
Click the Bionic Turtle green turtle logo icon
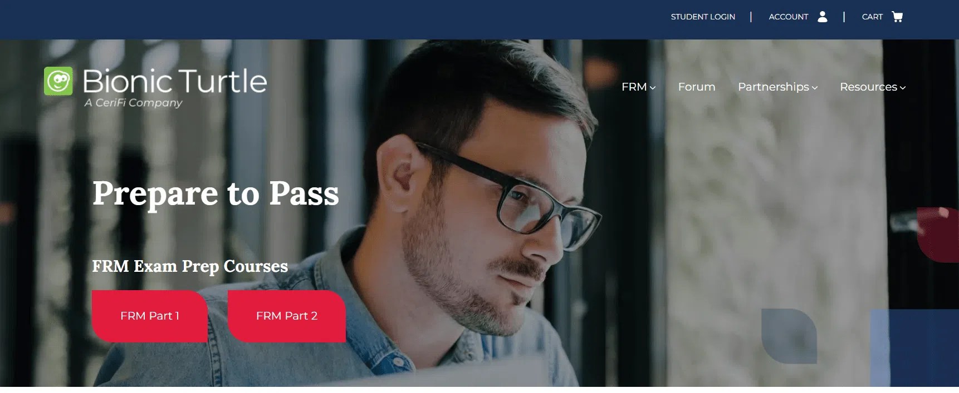tap(58, 81)
